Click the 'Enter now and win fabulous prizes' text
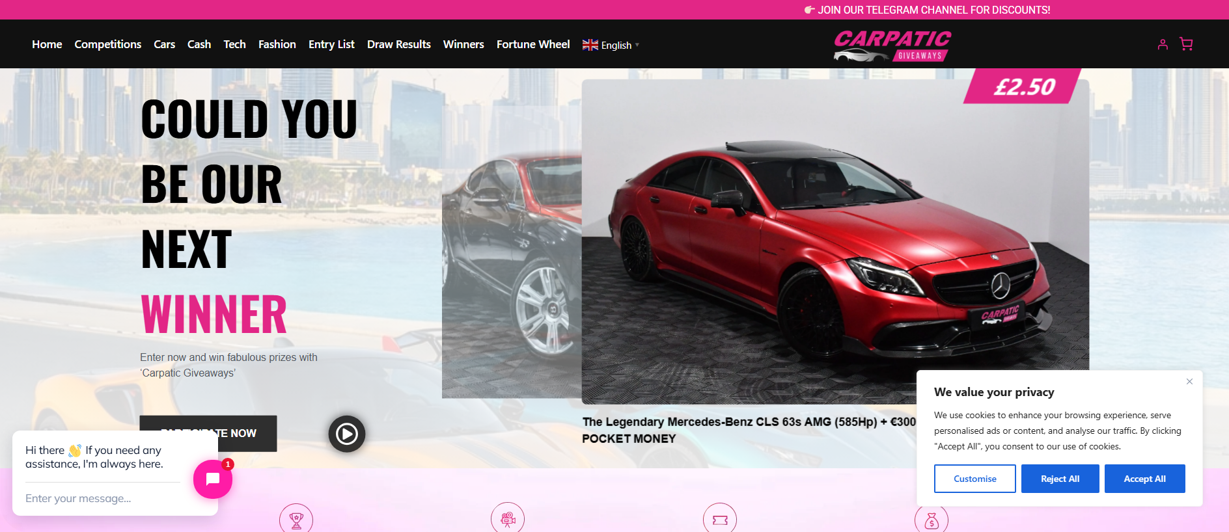 click(x=228, y=365)
